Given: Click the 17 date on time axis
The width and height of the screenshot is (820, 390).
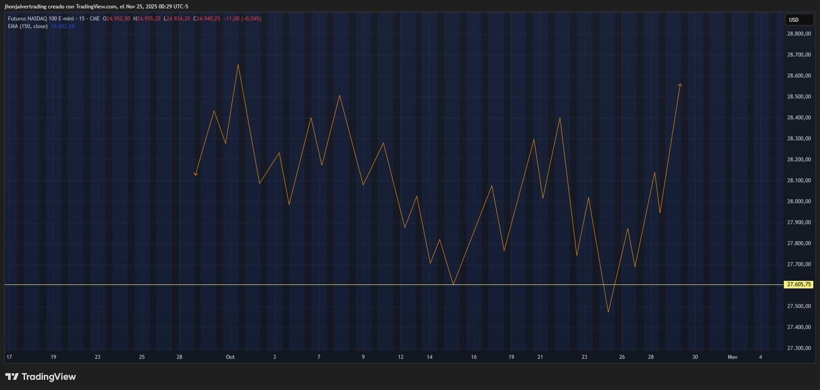Looking at the screenshot, I should tap(9, 357).
